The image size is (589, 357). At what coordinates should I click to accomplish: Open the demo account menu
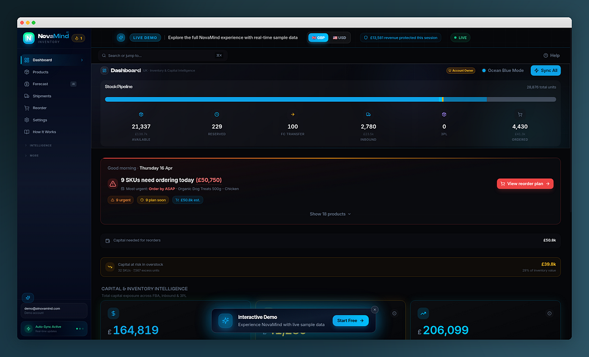point(54,311)
